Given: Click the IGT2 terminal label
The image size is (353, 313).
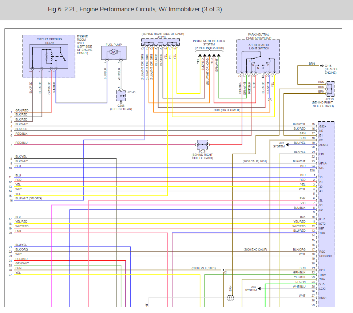Looking at the screenshot, I should [x=322, y=224].
